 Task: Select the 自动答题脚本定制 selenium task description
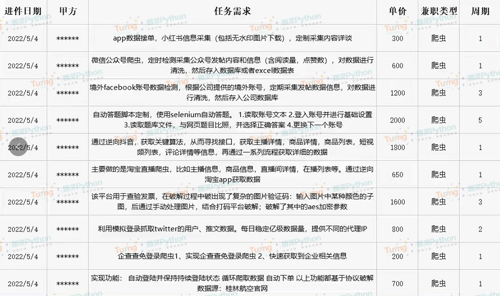pyautogui.click(x=233, y=120)
